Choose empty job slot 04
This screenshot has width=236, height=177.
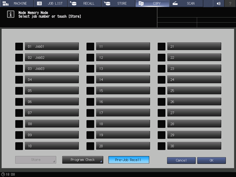[x=52, y=79]
